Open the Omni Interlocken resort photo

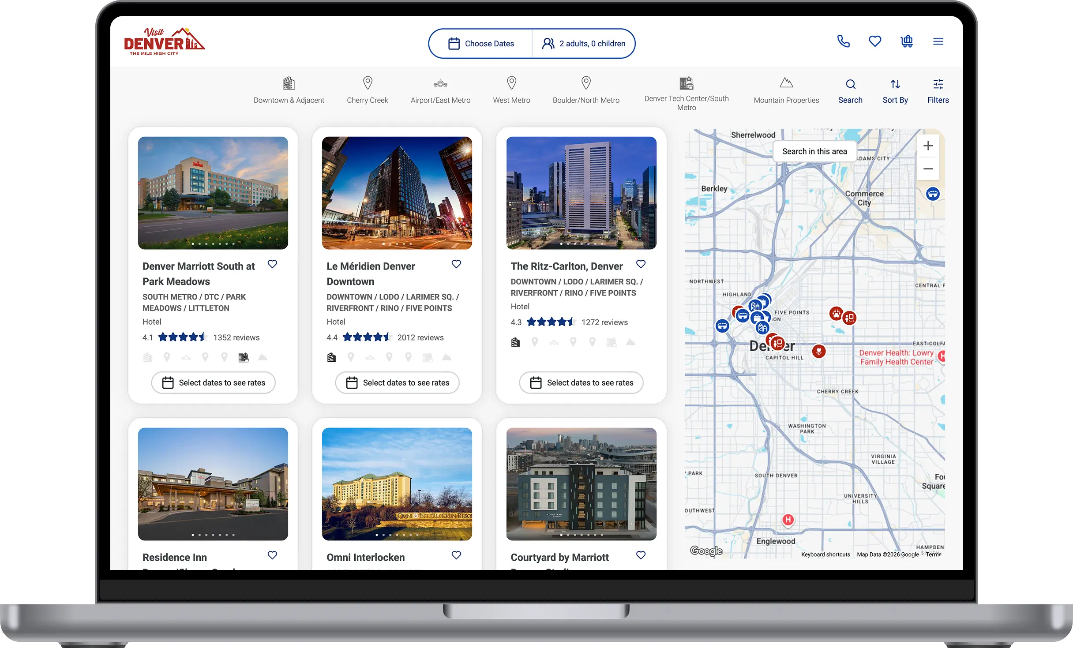(x=397, y=484)
